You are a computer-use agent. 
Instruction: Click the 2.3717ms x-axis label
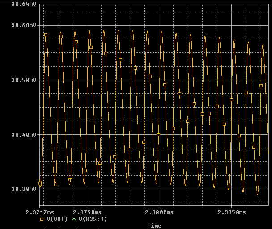40,212
